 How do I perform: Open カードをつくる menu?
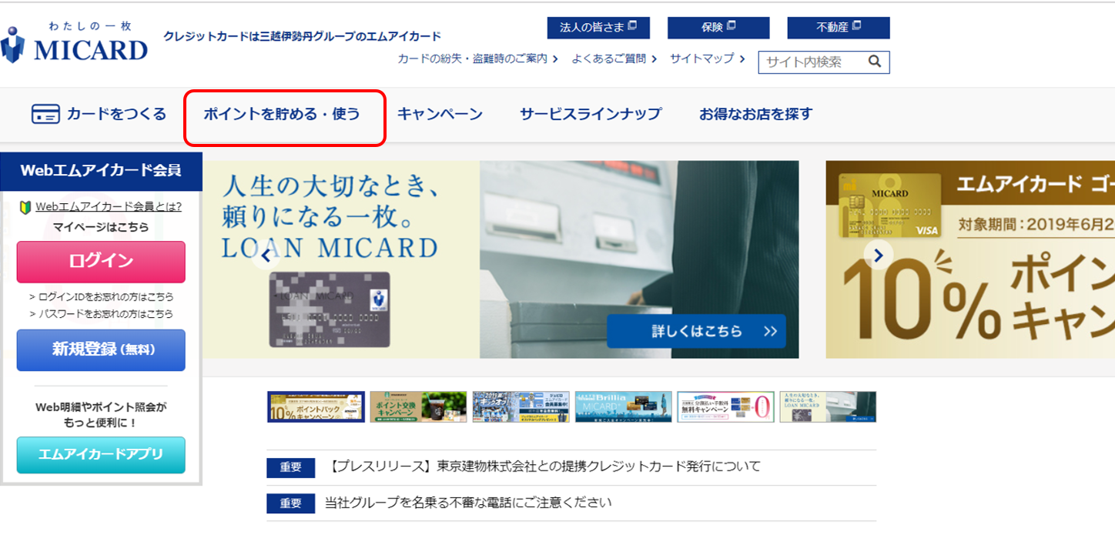[99, 115]
